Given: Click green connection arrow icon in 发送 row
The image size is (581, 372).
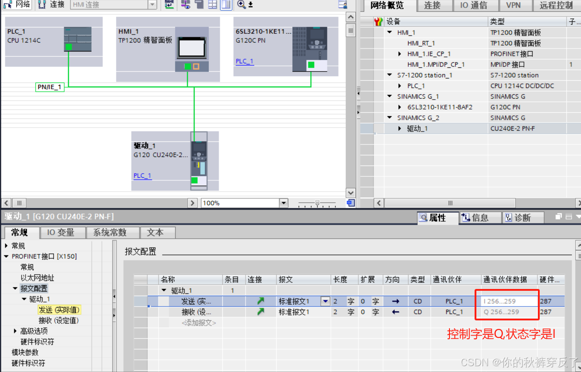Looking at the screenshot, I should pos(260,301).
